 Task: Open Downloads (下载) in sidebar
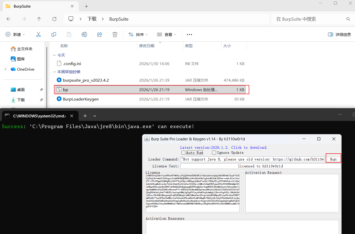18,100
